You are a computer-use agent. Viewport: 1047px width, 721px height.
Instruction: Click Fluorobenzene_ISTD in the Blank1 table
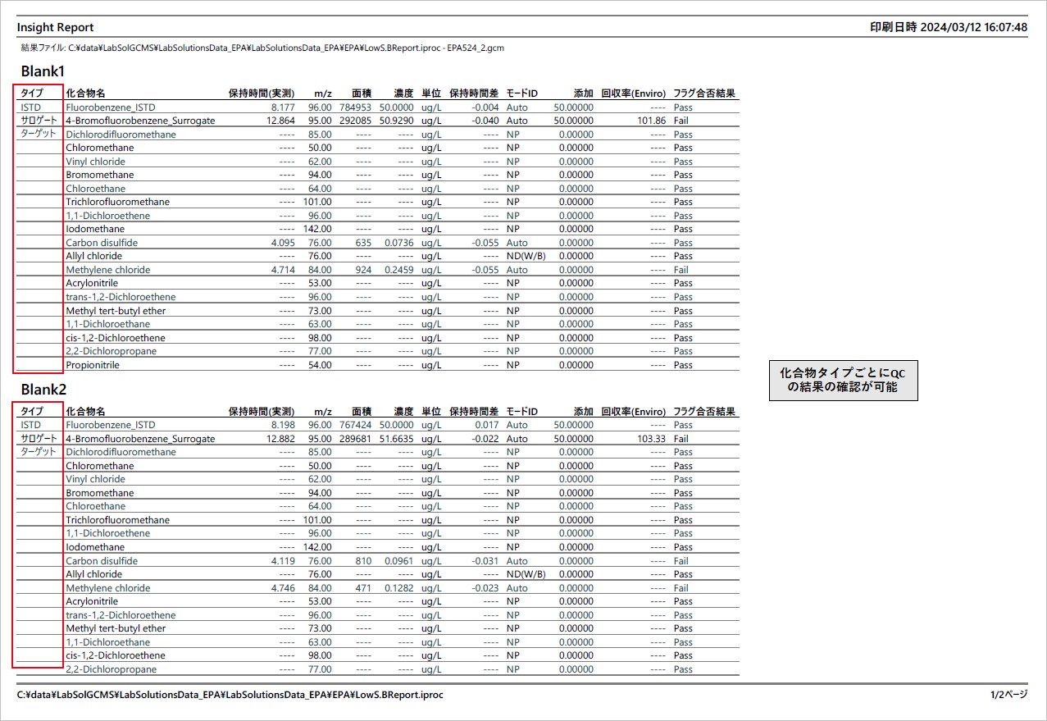tap(111, 107)
